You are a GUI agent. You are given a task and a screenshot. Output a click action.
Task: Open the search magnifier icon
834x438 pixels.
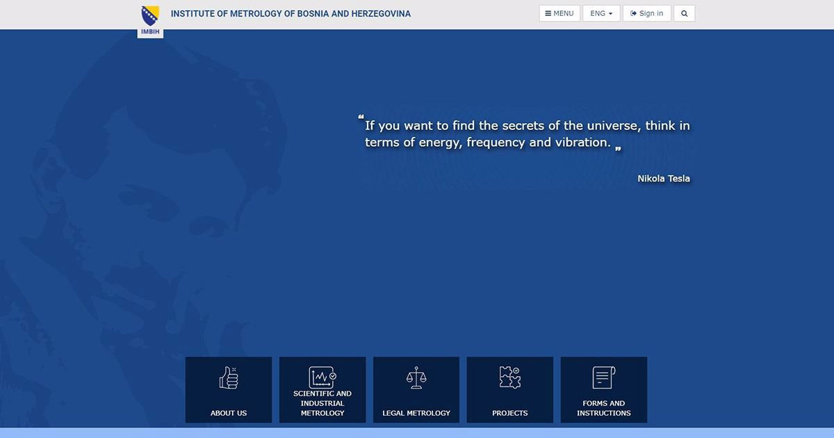pyautogui.click(x=684, y=13)
